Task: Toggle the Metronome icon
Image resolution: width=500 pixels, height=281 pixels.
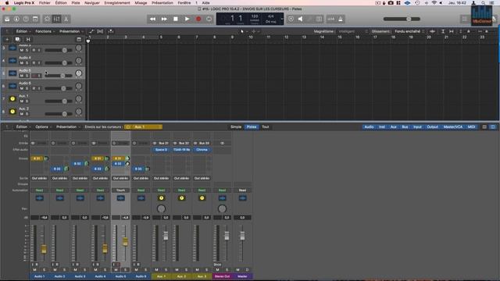Action: 341,19
